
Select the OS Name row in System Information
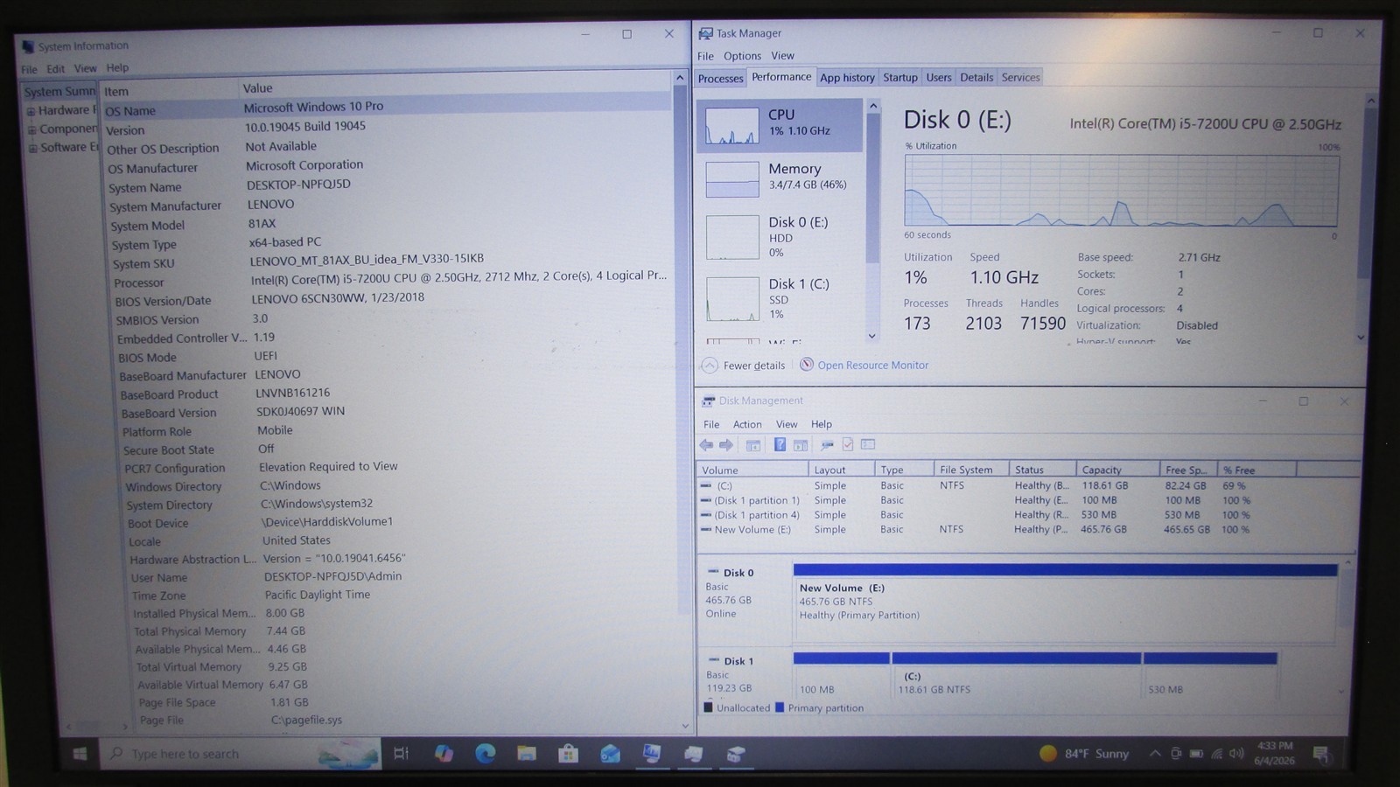[x=387, y=108]
